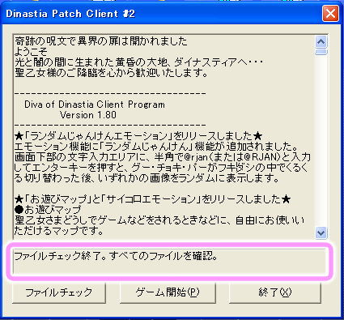
Task: Click the line 聖乙女様のご降臨を心から歓迎いたします
Action: click(x=111, y=73)
